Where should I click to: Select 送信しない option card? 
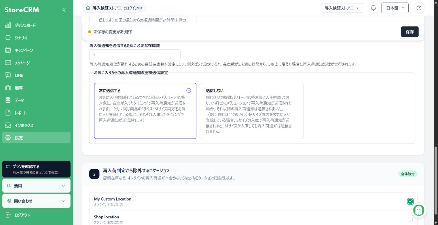252,111
